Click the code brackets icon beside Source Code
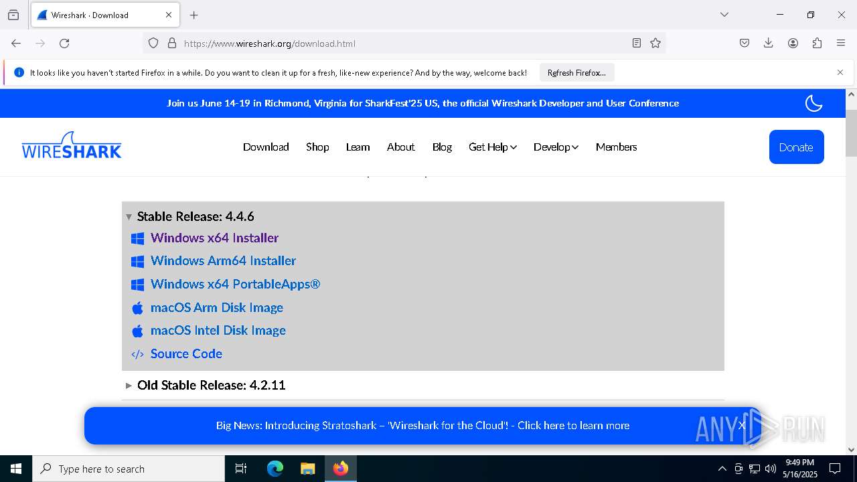 [138, 354]
